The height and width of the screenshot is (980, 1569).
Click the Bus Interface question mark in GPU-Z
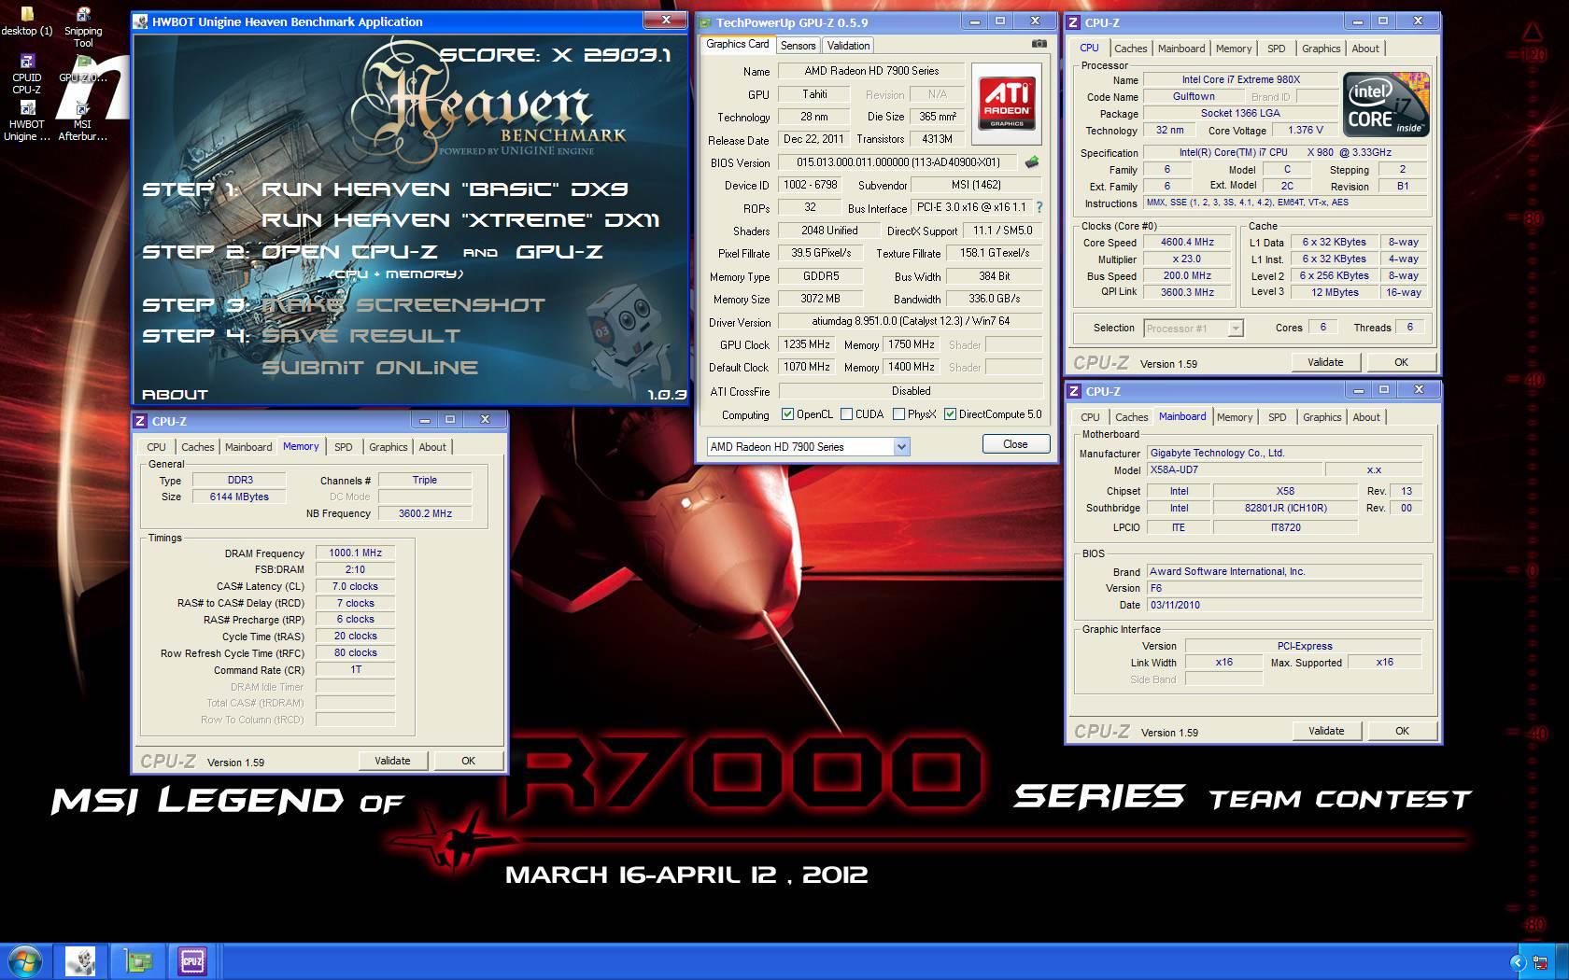1039,207
